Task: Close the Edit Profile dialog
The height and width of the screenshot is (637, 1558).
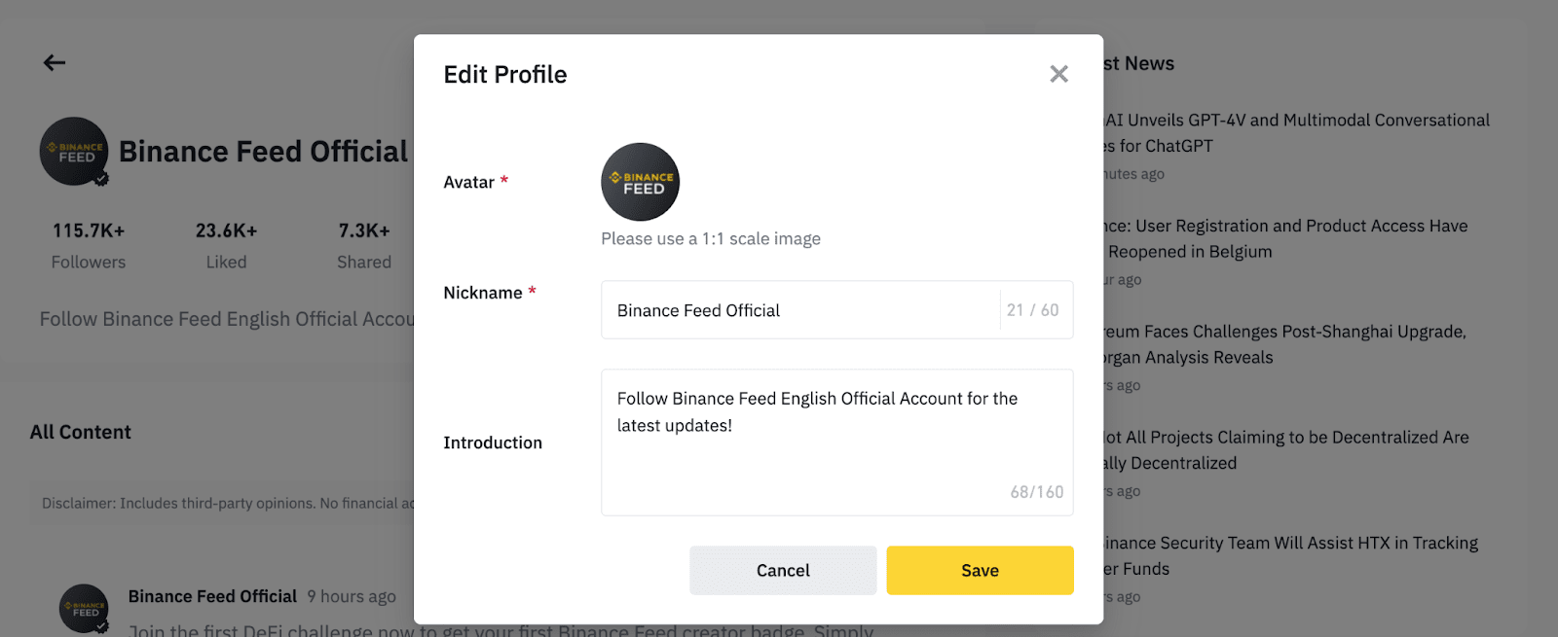Action: pyautogui.click(x=1058, y=74)
